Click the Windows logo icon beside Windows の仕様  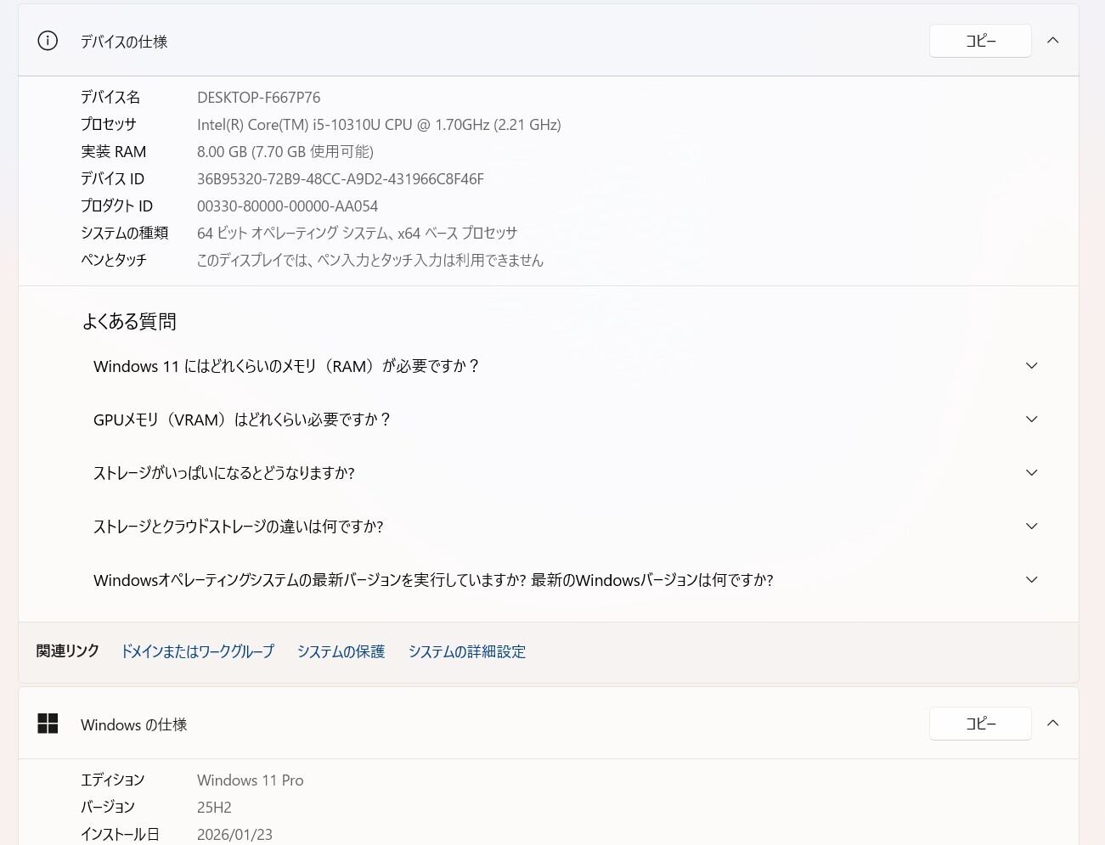tap(48, 724)
